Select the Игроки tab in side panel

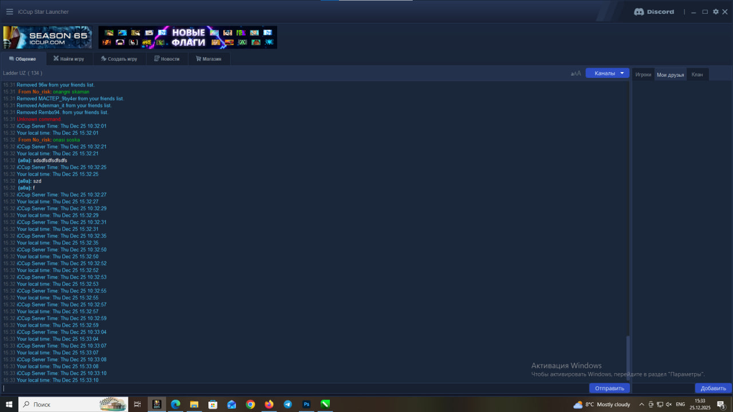pyautogui.click(x=643, y=74)
